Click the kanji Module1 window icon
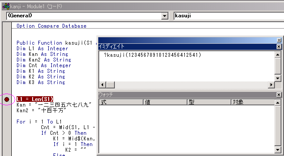This screenshot has width=284, height=156. click(6, 6)
